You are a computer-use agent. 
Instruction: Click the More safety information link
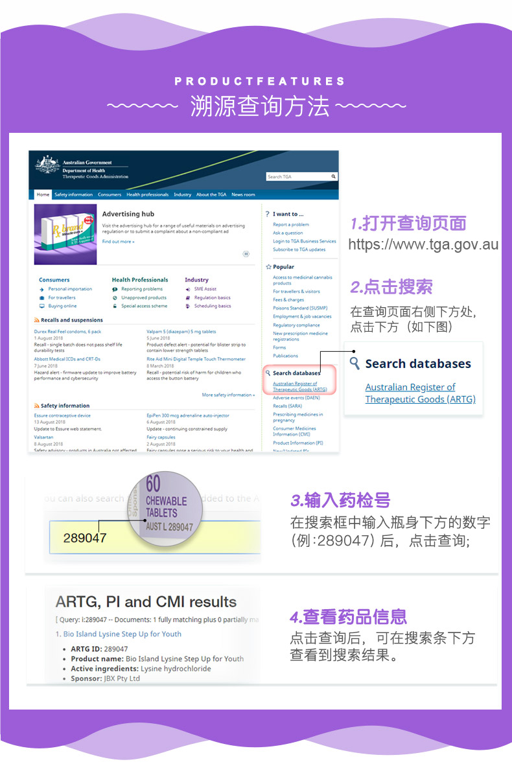pos(227,395)
